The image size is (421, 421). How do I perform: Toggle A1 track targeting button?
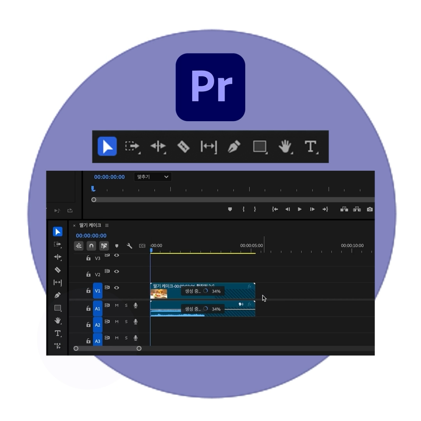click(x=98, y=309)
